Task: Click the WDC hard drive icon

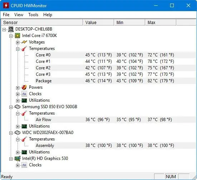Action: pyautogui.click(x=18, y=133)
